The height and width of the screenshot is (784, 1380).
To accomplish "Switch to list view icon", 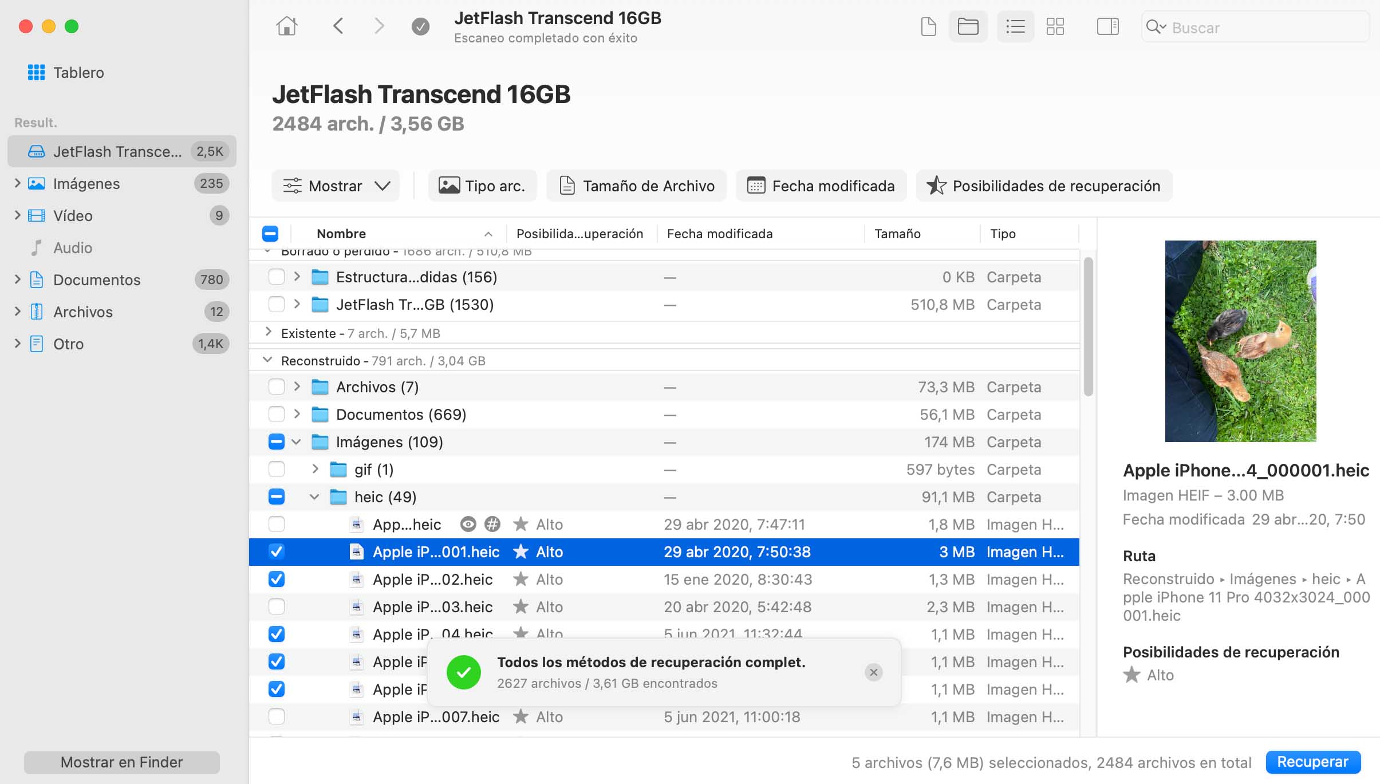I will [x=1015, y=26].
